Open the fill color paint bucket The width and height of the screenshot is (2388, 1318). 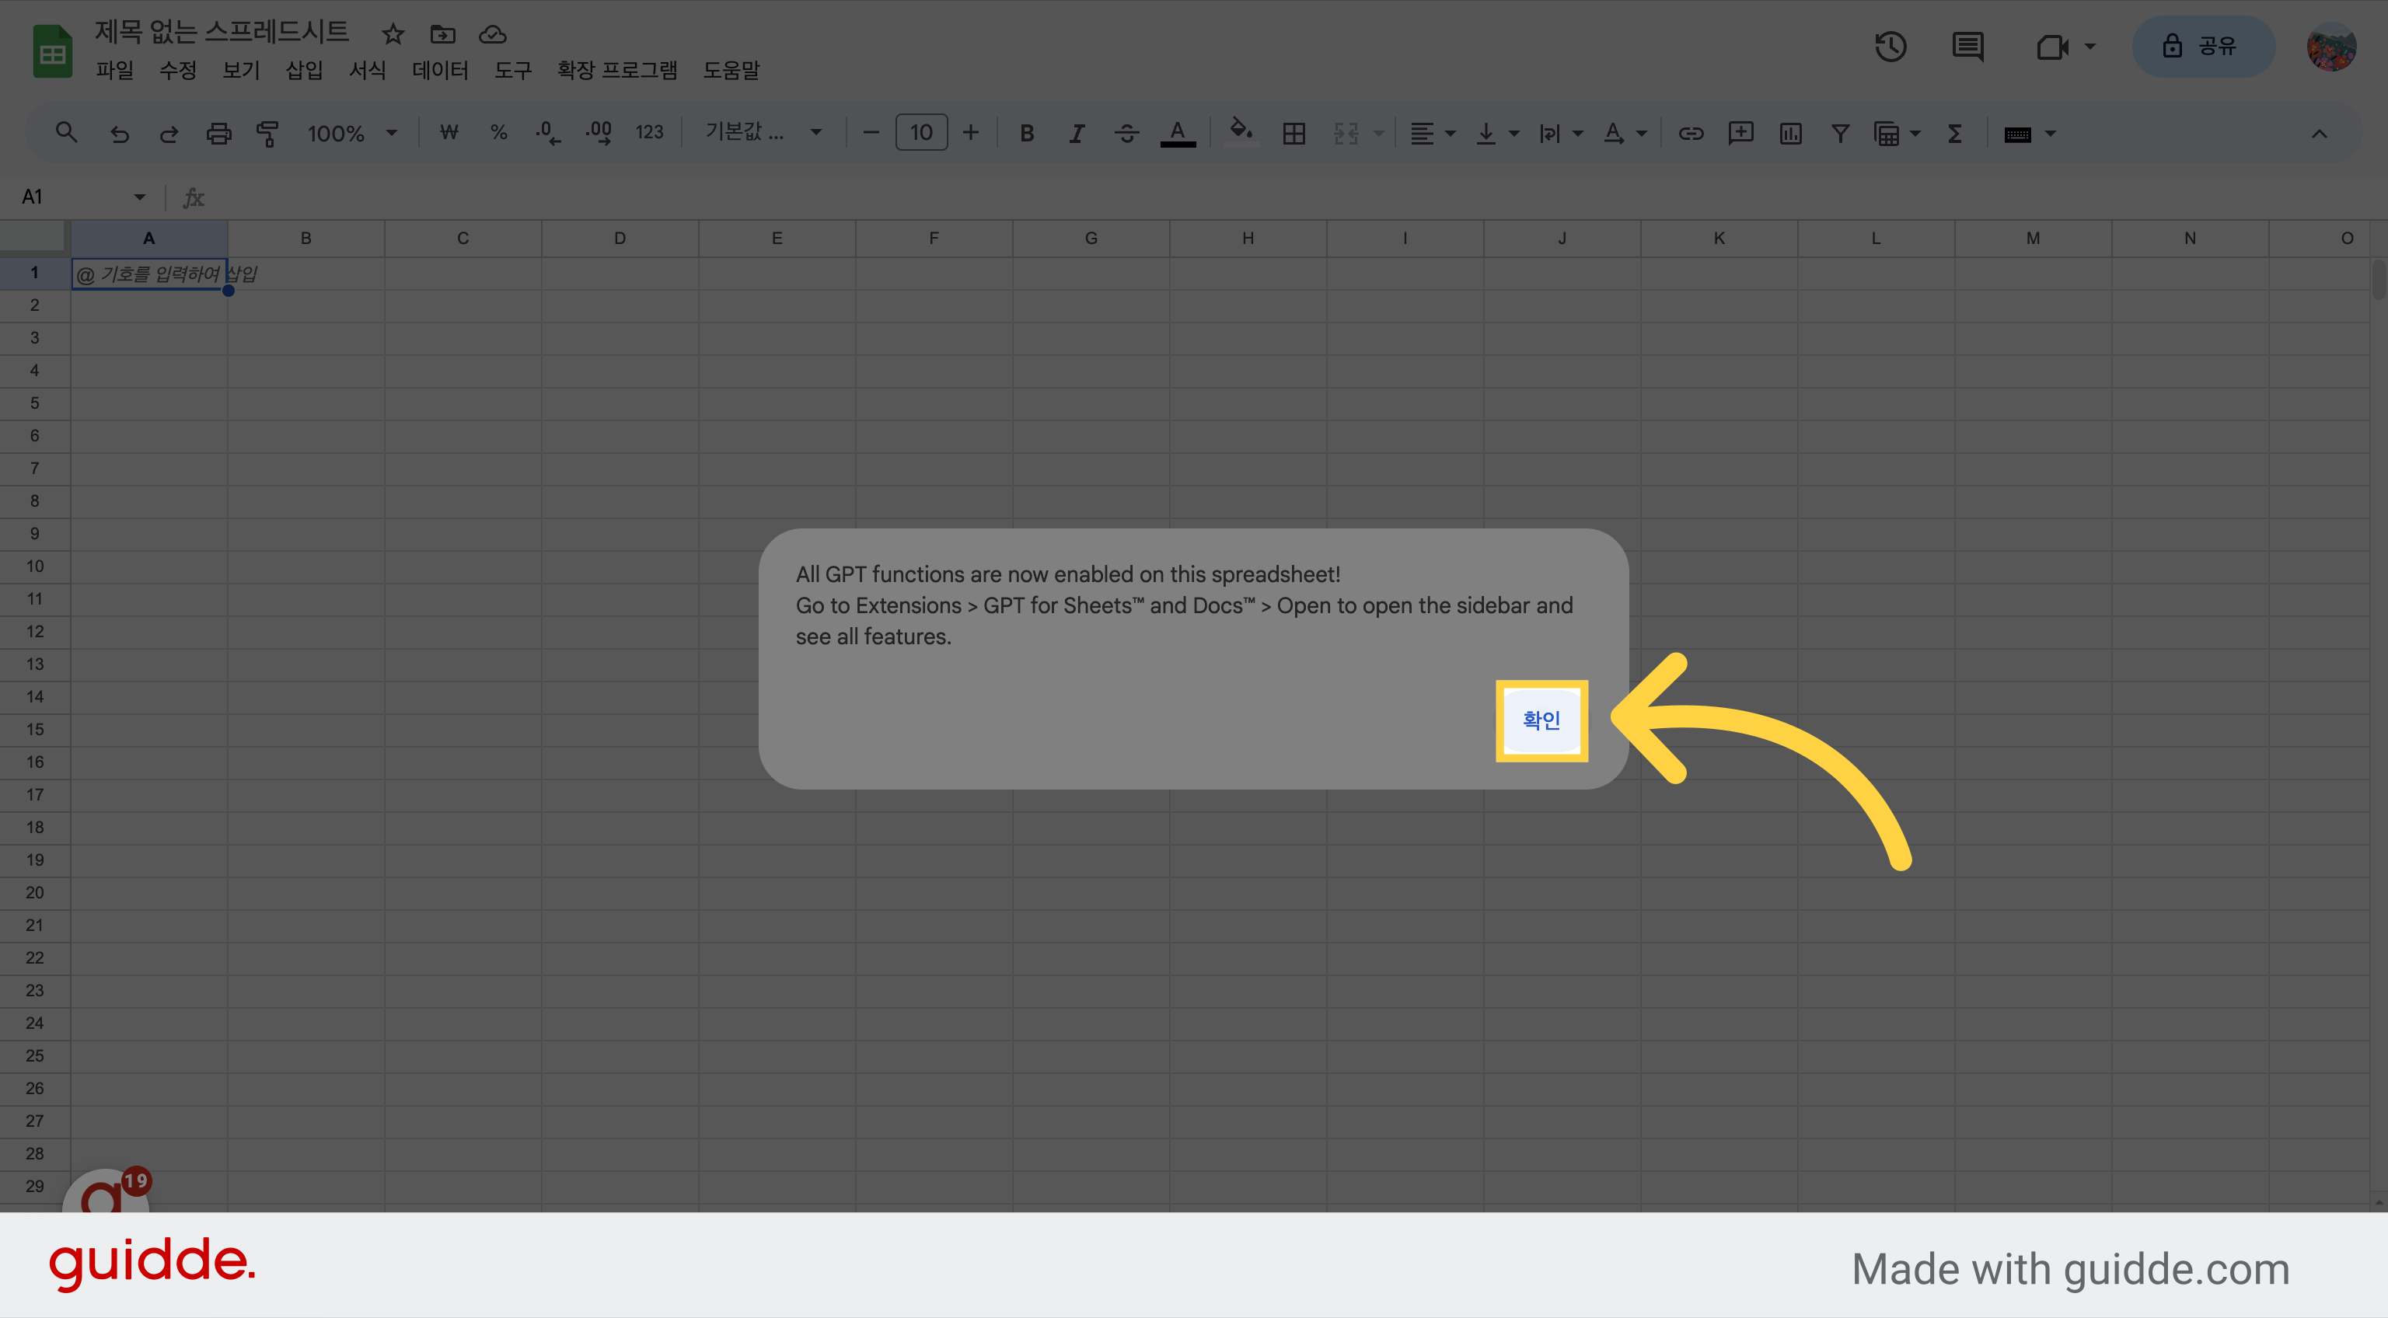[1241, 133]
